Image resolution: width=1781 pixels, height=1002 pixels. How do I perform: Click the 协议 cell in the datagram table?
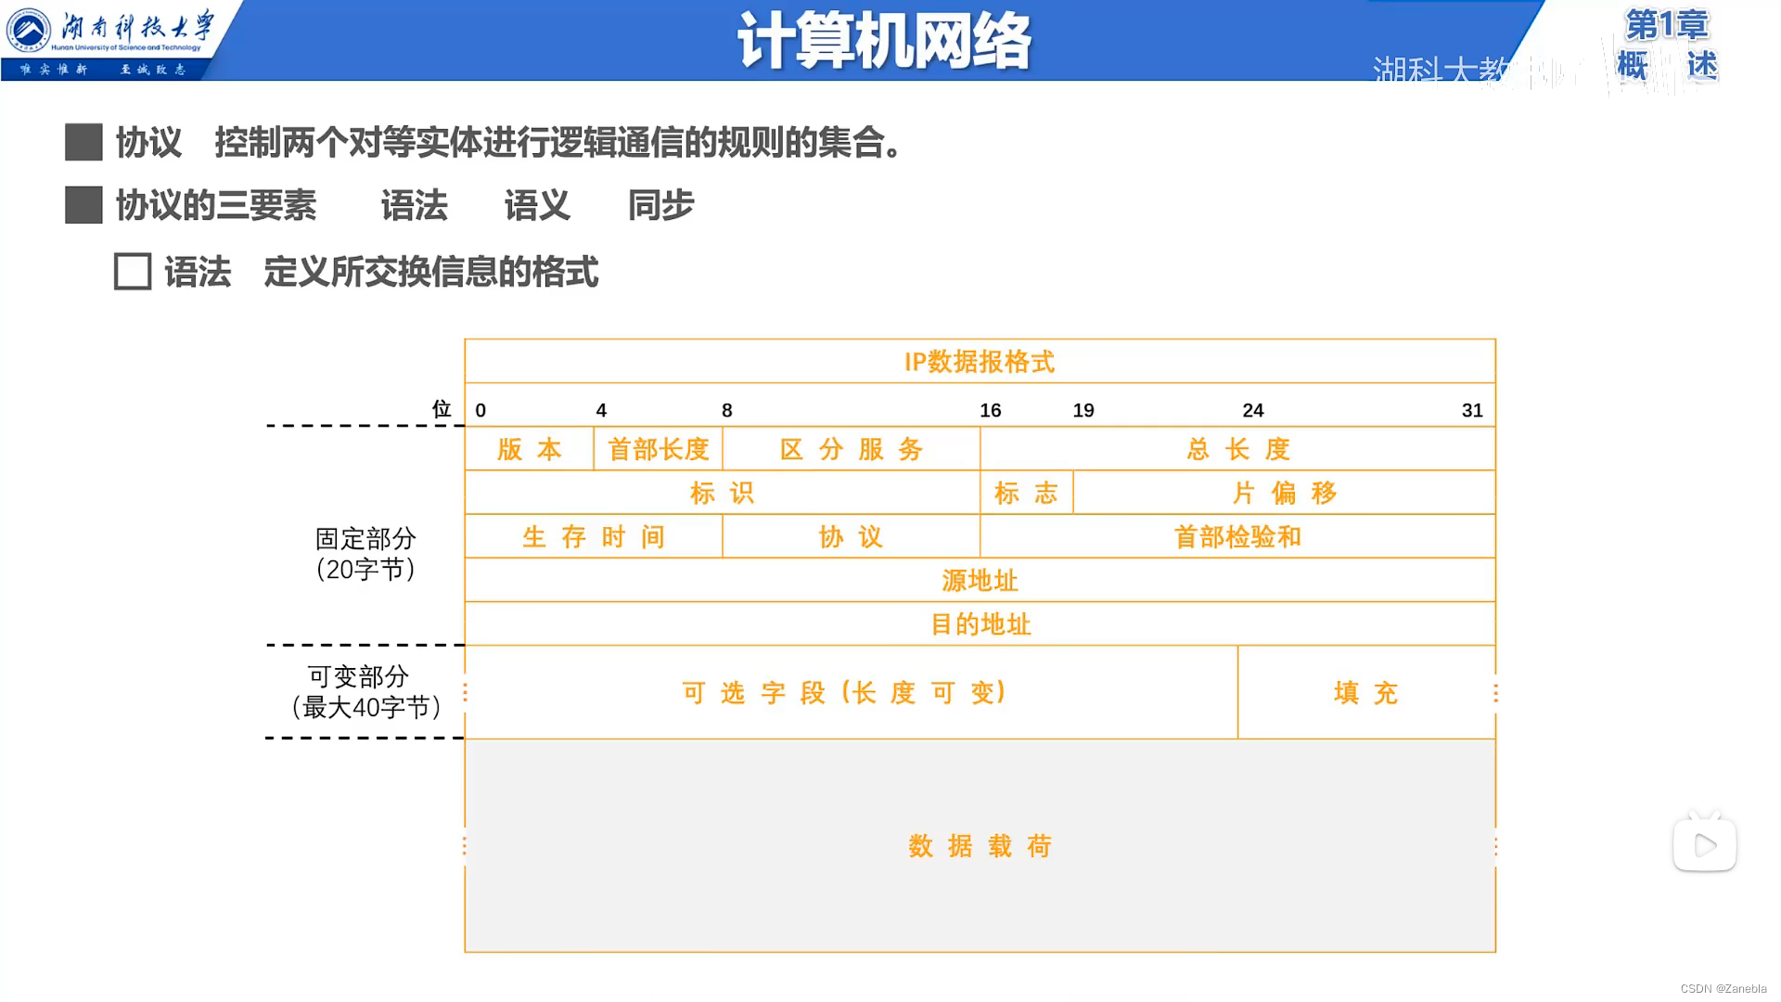point(852,536)
